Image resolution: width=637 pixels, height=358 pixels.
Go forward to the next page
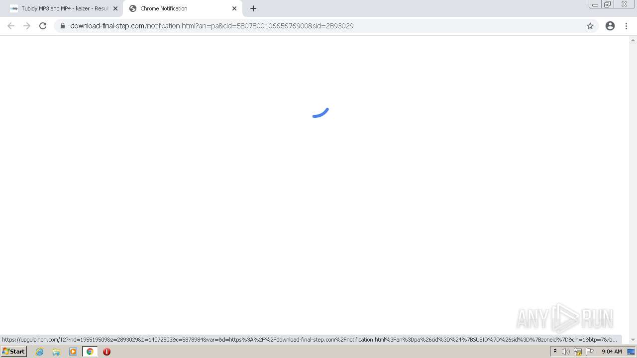pos(27,26)
